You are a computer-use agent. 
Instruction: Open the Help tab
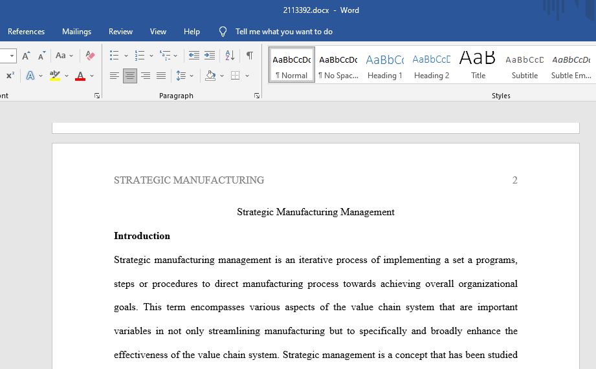pos(192,32)
